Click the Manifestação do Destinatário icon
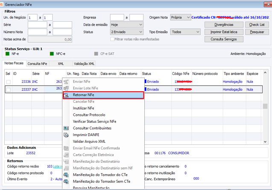272x190 pixels. pyautogui.click(x=66, y=161)
